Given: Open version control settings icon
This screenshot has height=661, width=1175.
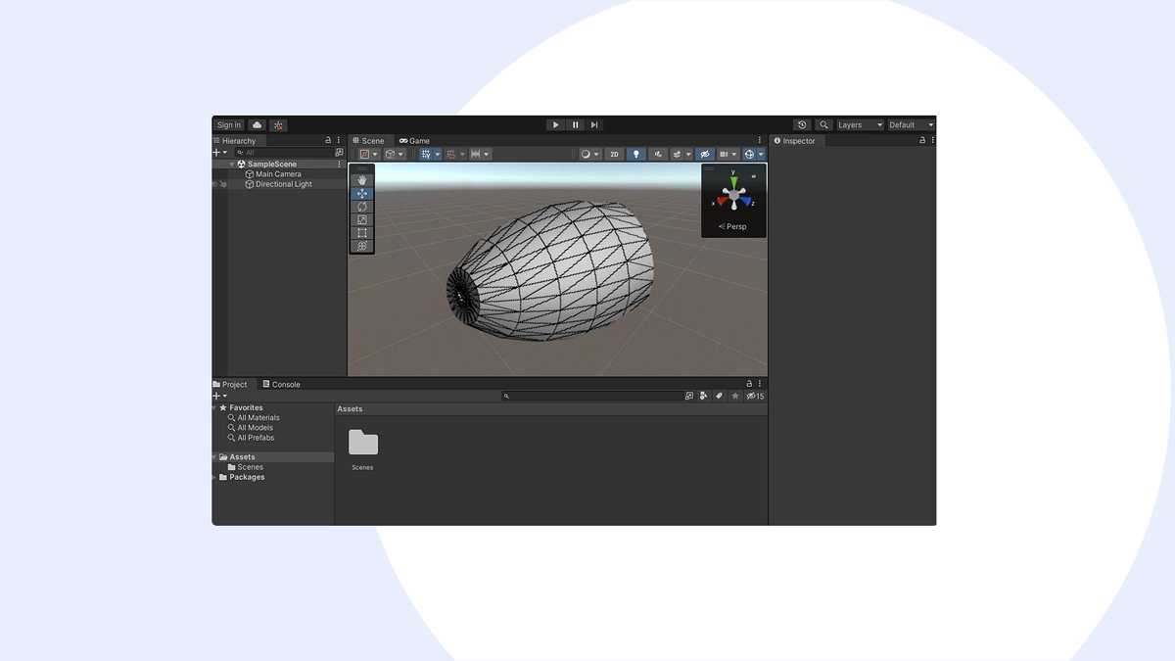Looking at the screenshot, I should point(279,125).
